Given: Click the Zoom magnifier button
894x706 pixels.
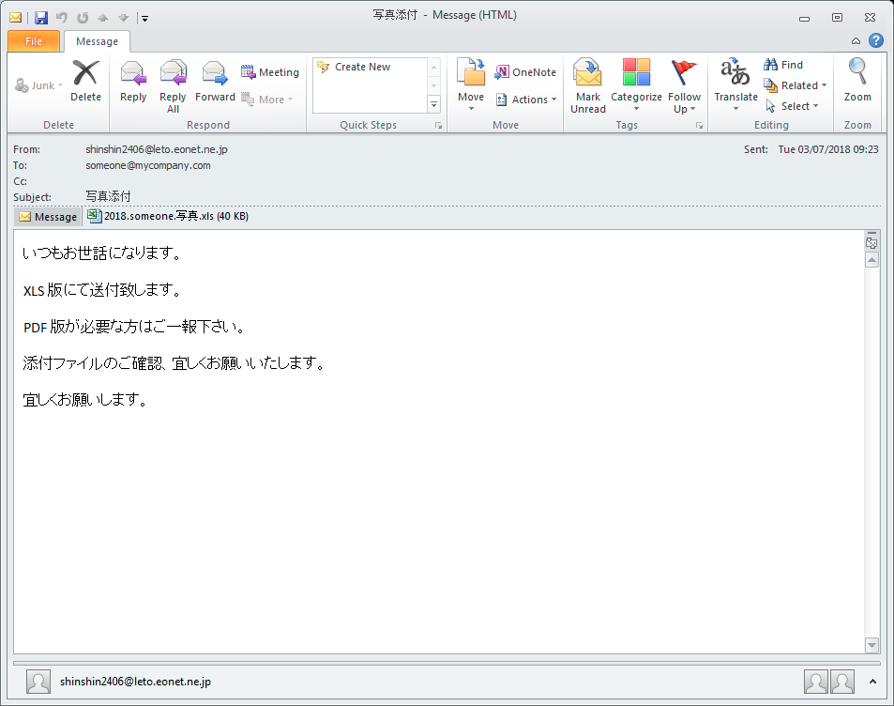Looking at the screenshot, I should (857, 81).
